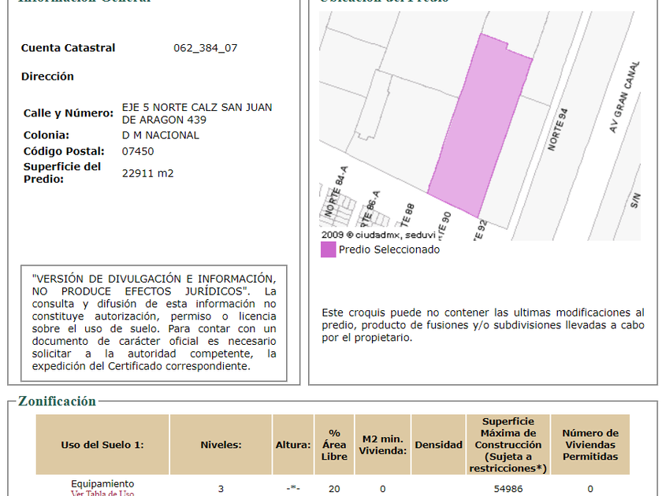Click the 54986 maximum construction value
This screenshot has width=662, height=496.
coord(508,489)
